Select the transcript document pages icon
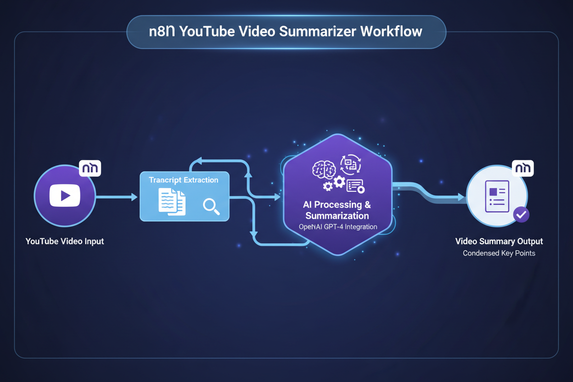 pos(172,202)
